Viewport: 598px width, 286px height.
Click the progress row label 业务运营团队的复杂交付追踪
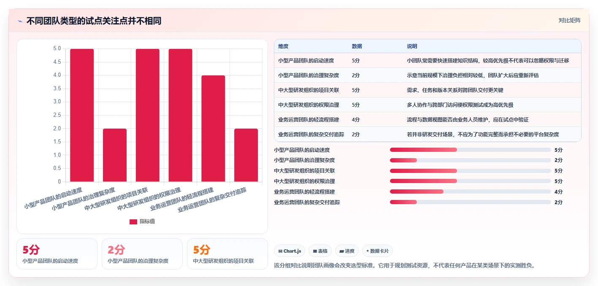click(x=307, y=202)
